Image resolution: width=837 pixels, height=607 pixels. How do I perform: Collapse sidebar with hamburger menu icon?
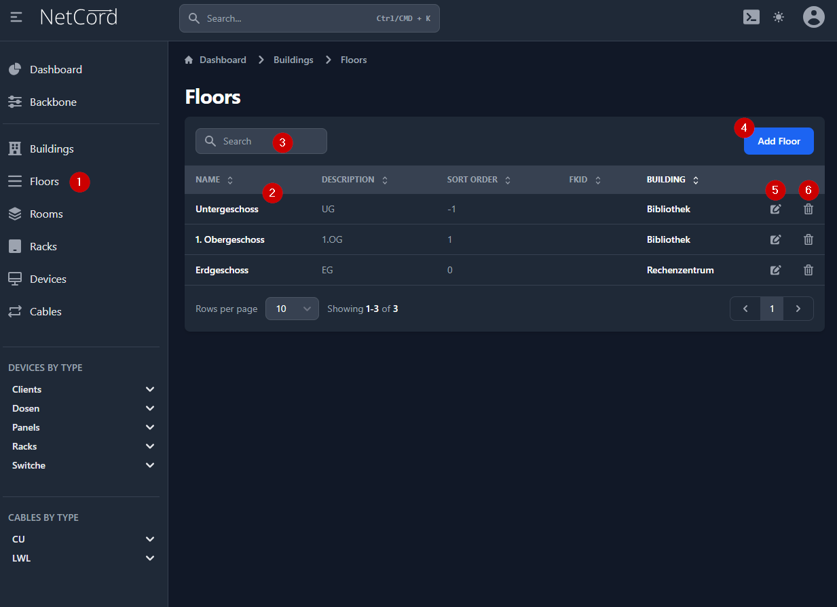pyautogui.click(x=17, y=17)
